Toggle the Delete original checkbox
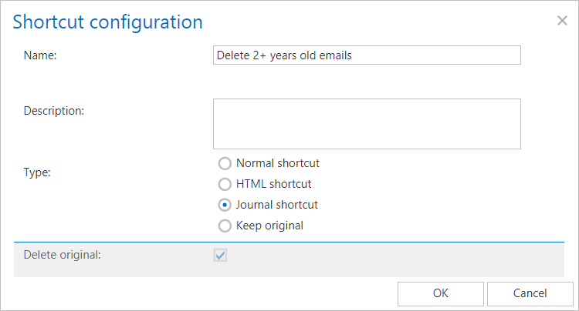The height and width of the screenshot is (311, 579). 221,255
